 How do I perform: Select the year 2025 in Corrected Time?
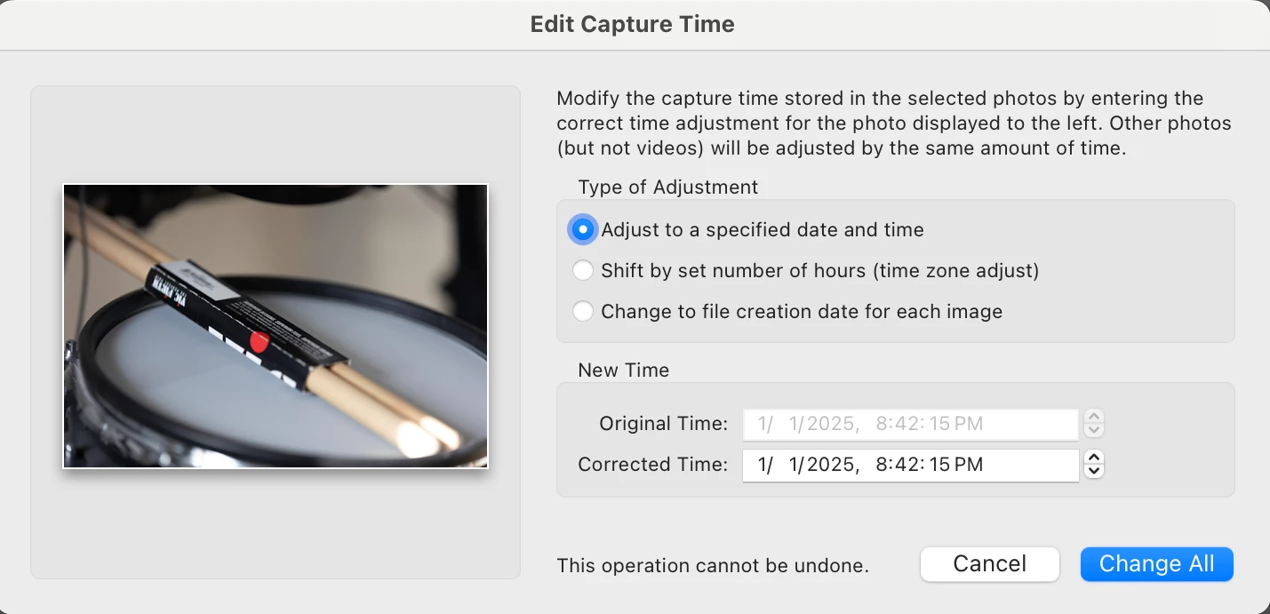click(x=830, y=465)
